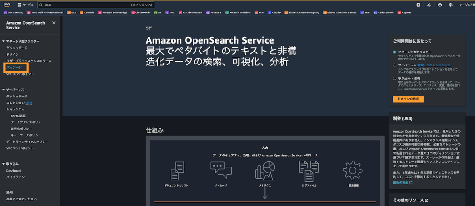Collapse the マネージド型クラスター sidebar section

[x=3, y=41]
